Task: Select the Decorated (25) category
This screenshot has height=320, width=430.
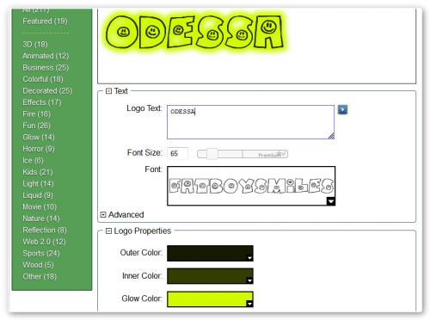Action: [47, 91]
